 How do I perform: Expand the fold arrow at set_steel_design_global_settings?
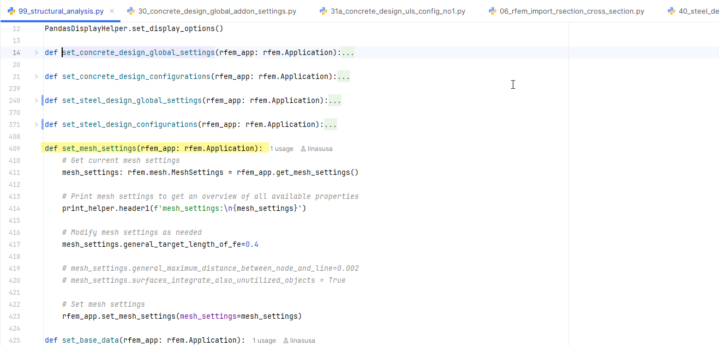tap(36, 100)
